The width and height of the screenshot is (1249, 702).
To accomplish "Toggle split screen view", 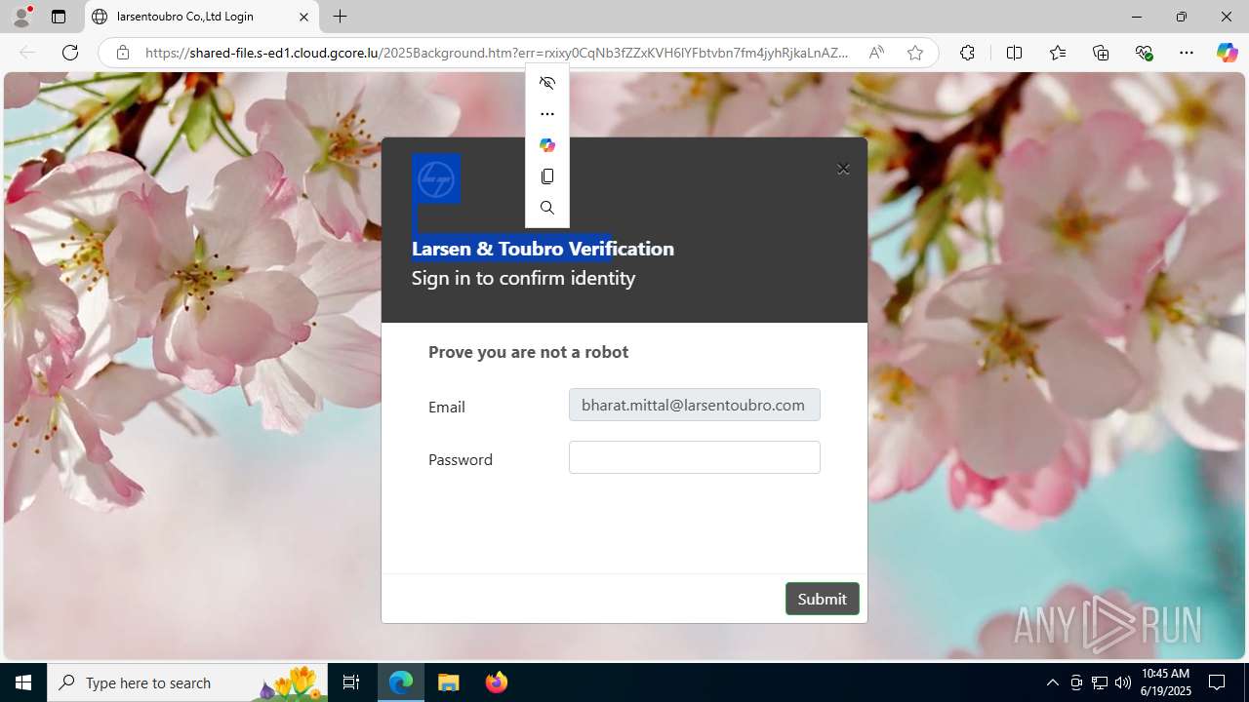I will (x=1014, y=53).
